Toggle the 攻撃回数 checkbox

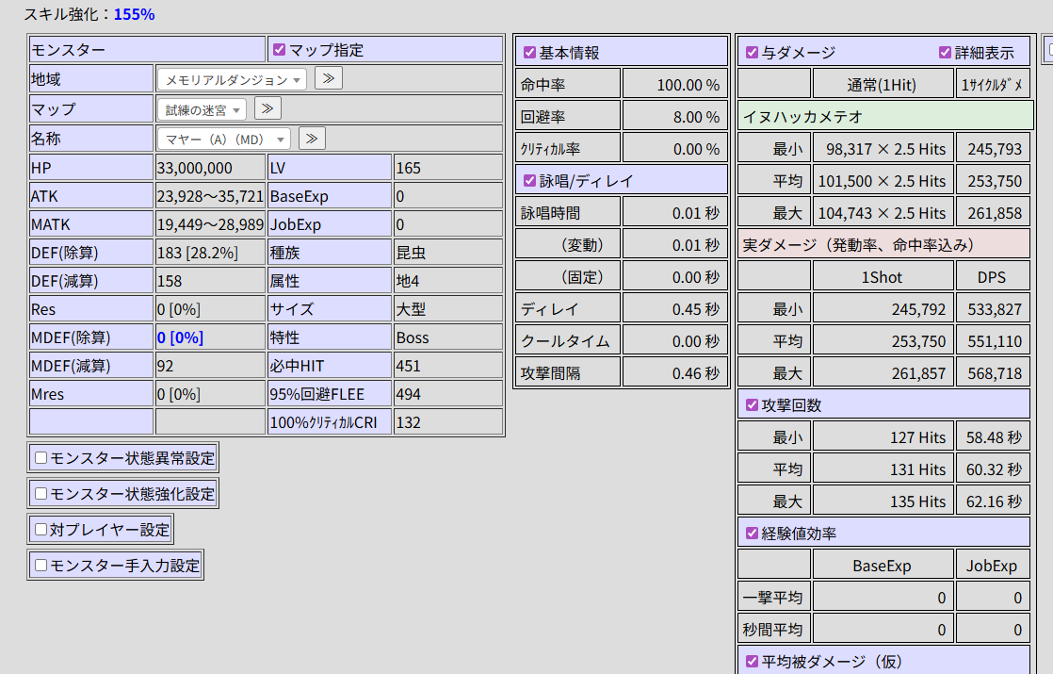coord(752,405)
